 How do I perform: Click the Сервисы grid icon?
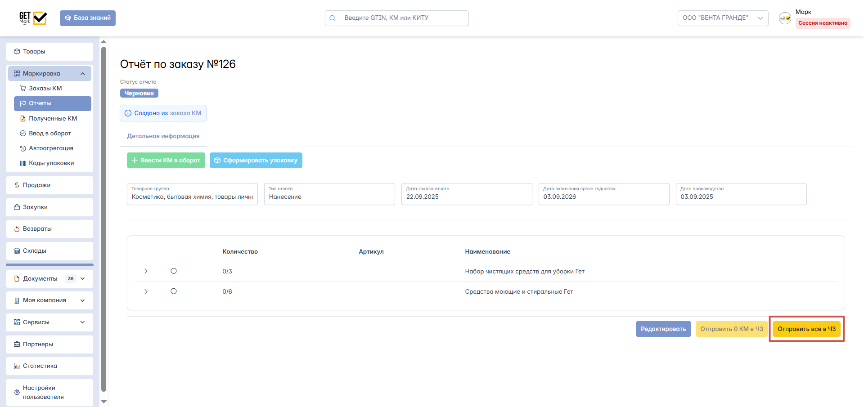pyautogui.click(x=17, y=322)
